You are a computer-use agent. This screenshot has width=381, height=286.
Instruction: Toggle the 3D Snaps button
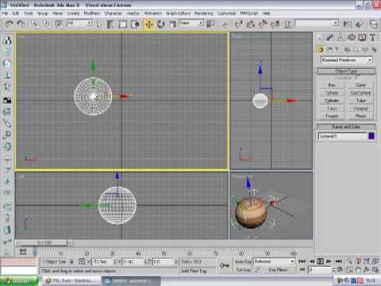point(238,24)
